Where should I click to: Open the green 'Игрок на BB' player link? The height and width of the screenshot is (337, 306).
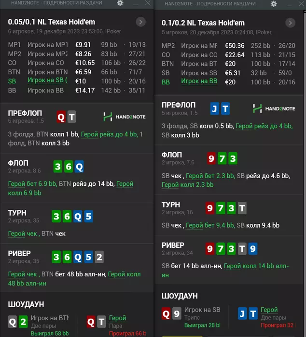199,81
